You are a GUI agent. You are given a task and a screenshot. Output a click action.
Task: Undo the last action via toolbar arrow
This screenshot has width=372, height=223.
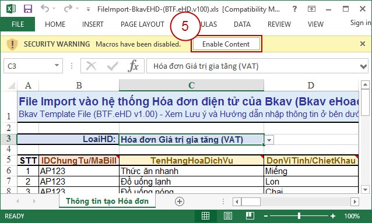(45, 9)
